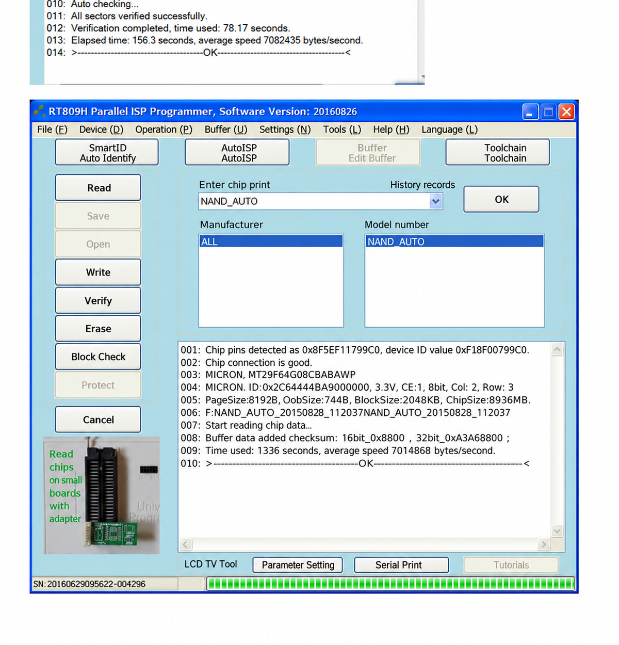Click the horizontal scrollbar right arrow
Viewport: 619px width, 645px height.
pyautogui.click(x=543, y=544)
